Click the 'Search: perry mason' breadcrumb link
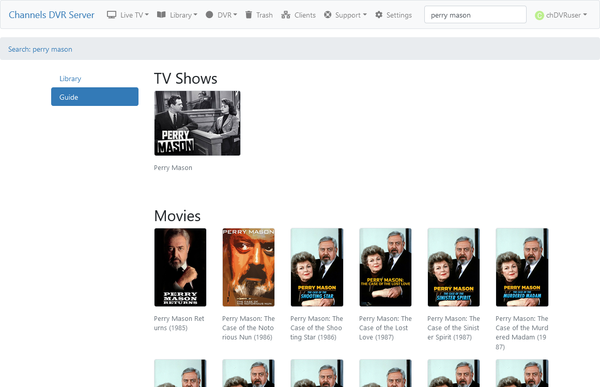 click(40, 49)
